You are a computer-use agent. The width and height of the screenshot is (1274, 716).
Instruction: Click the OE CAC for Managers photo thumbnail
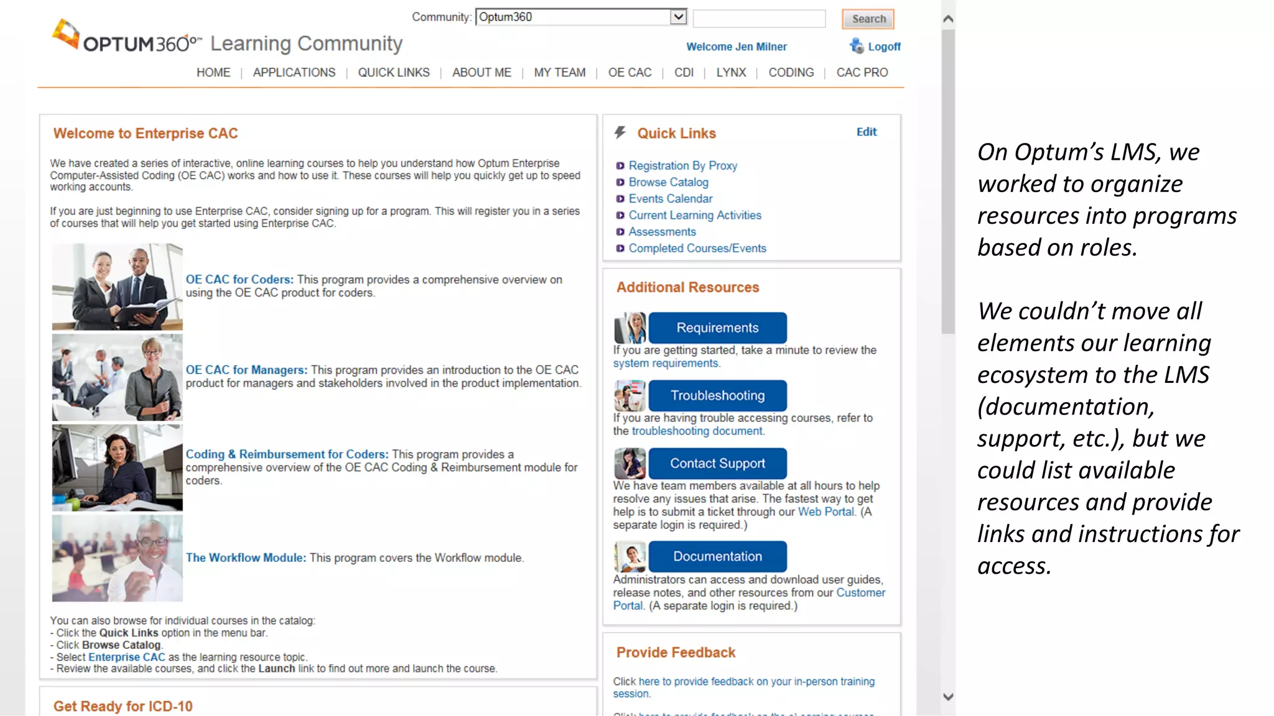pos(118,377)
